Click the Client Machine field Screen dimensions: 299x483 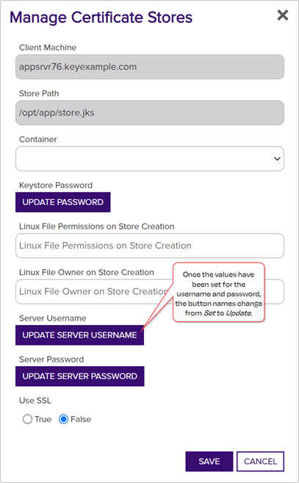click(x=150, y=67)
